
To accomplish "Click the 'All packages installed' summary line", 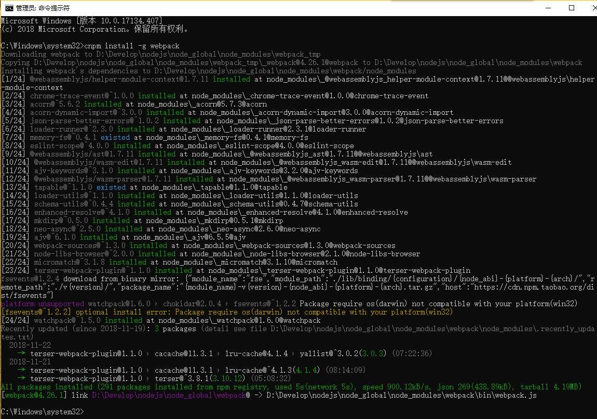I will point(292,387).
